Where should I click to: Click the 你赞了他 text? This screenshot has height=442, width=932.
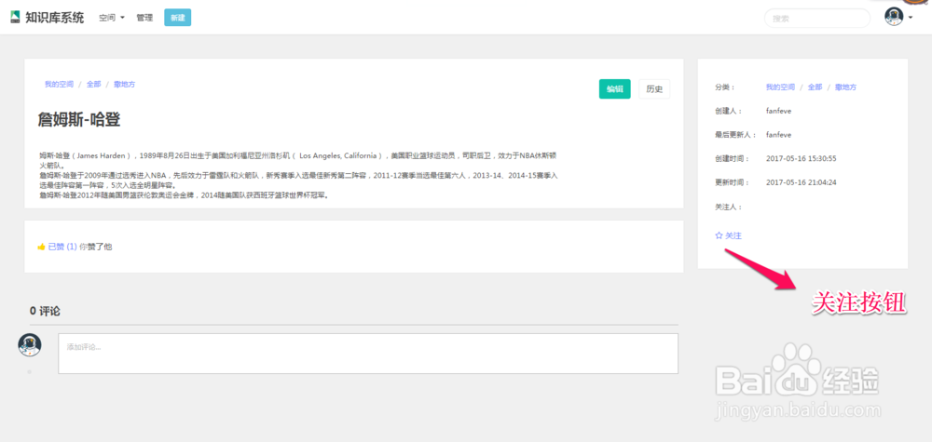point(96,247)
